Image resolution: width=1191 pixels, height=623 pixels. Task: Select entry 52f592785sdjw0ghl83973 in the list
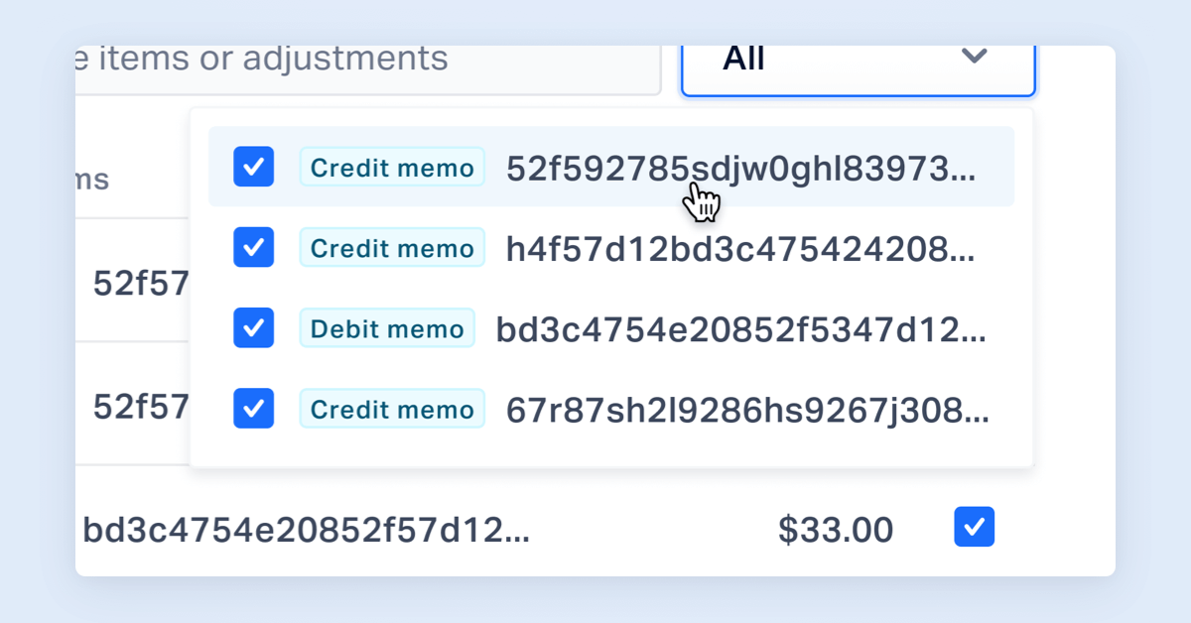(x=744, y=167)
